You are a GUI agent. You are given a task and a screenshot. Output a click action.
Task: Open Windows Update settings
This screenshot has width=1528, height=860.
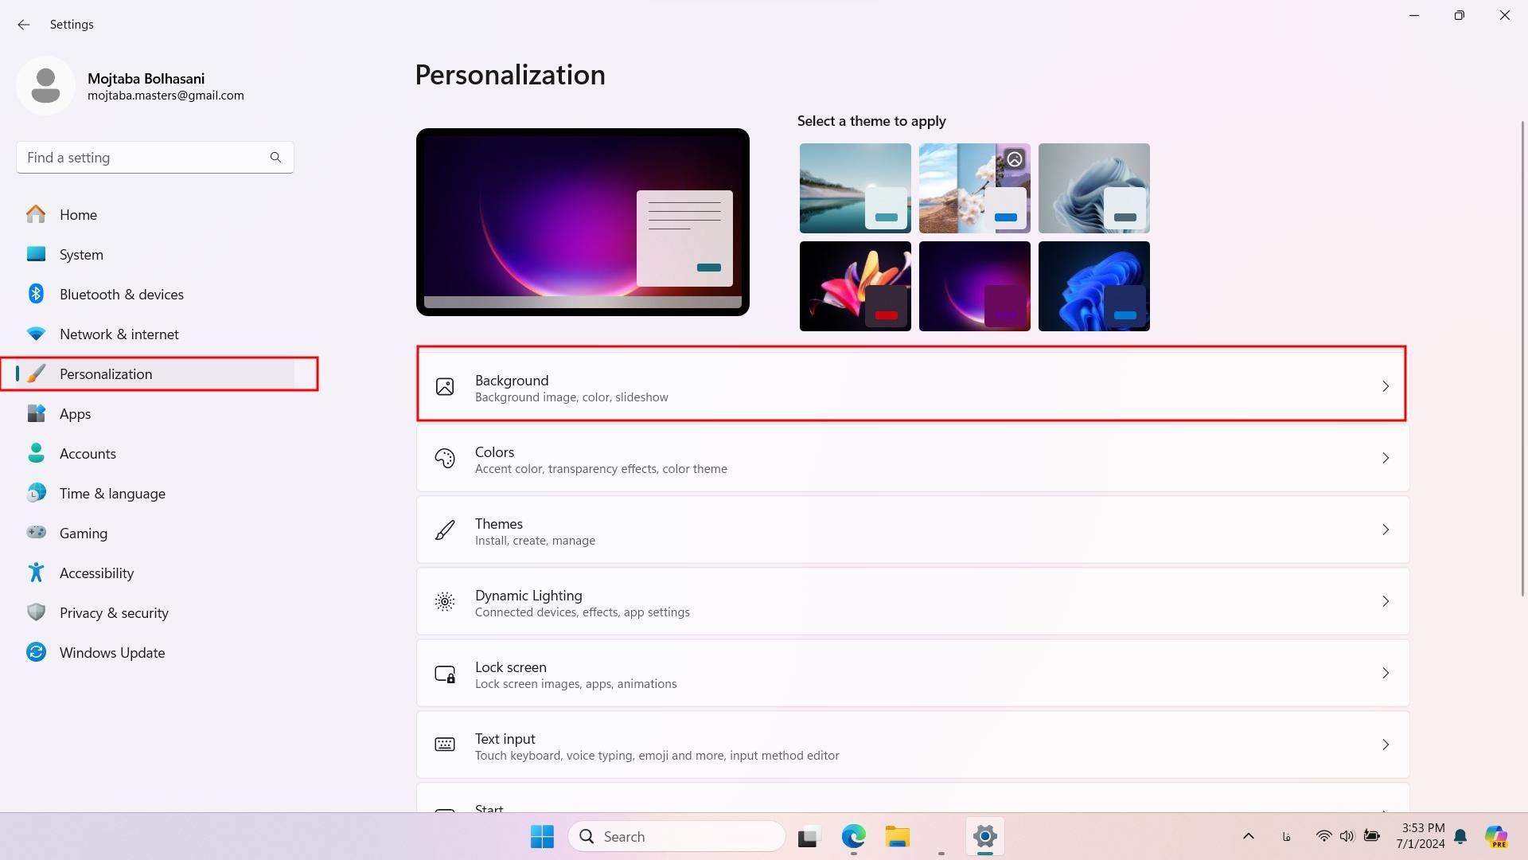[x=112, y=652]
